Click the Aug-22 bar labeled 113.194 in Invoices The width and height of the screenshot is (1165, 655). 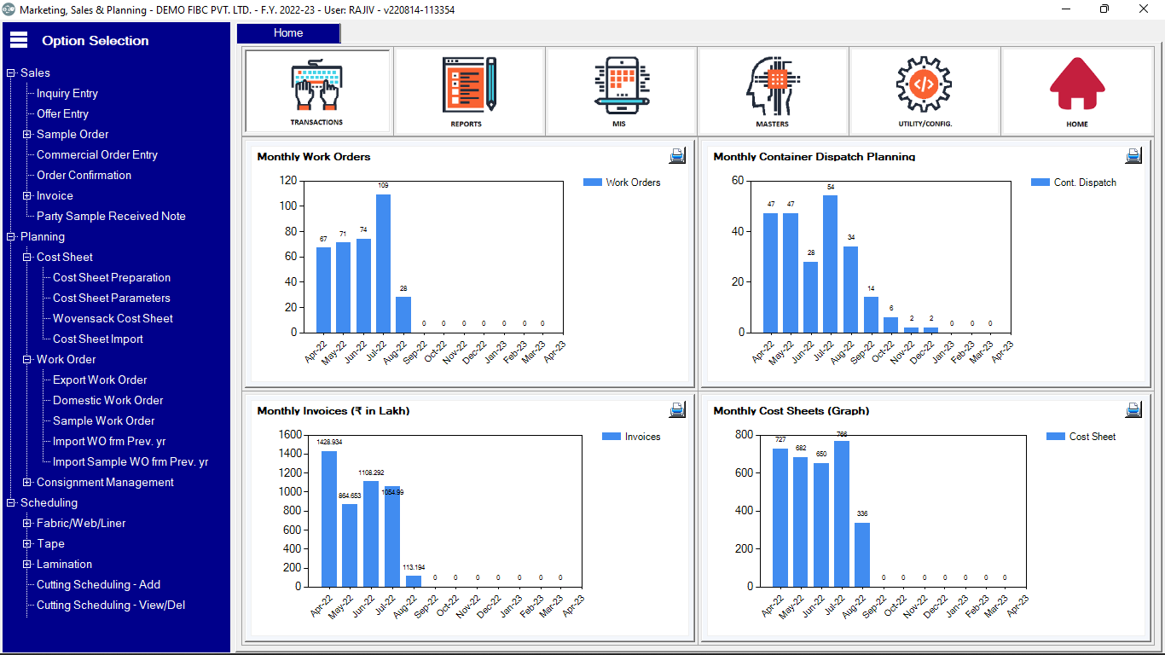(413, 581)
